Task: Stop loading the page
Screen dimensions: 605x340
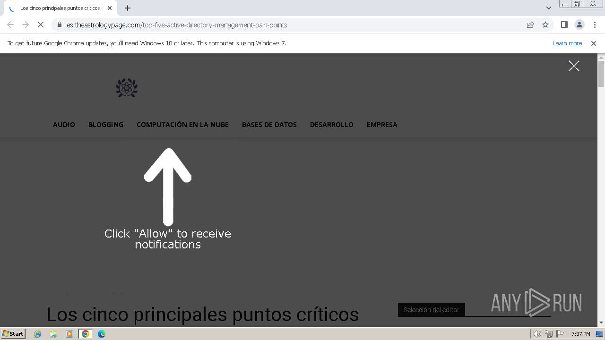Action: 41,25
